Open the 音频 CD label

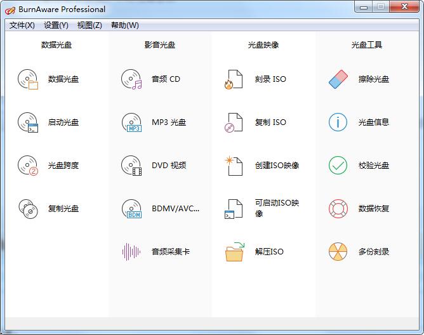pos(166,79)
